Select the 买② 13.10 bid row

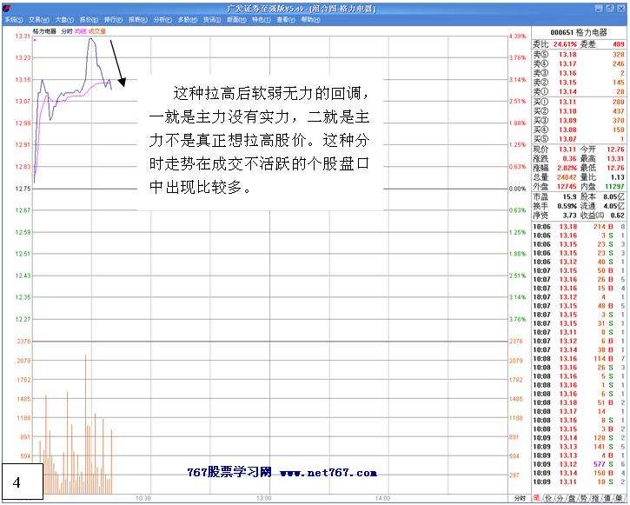[x=579, y=111]
